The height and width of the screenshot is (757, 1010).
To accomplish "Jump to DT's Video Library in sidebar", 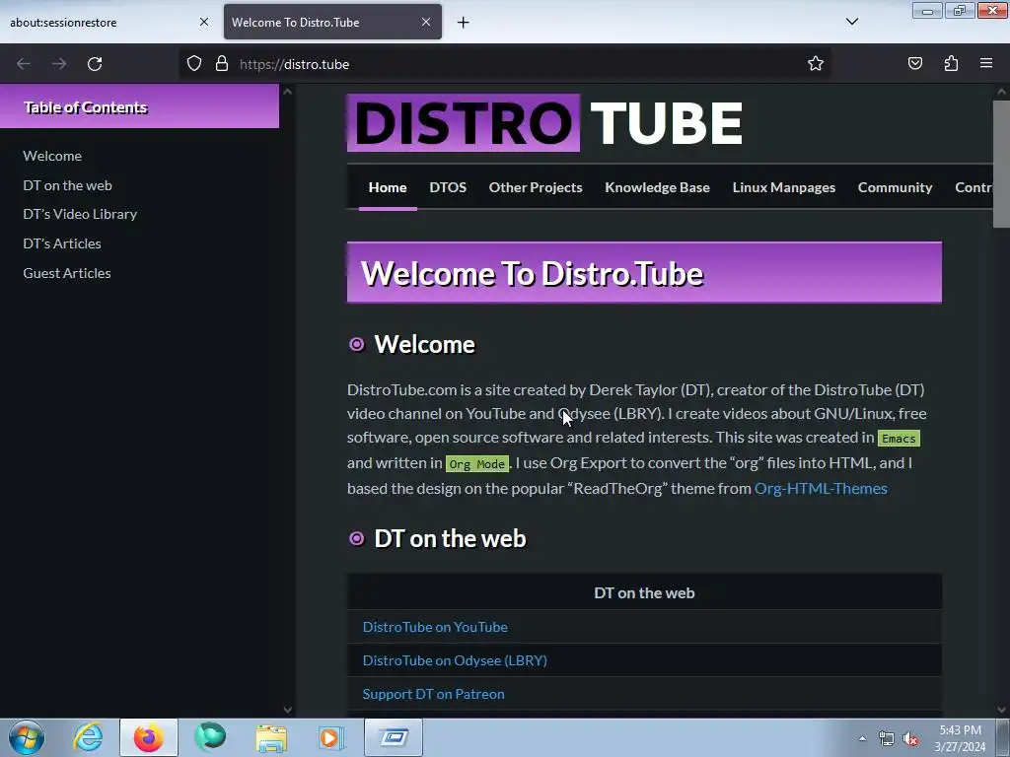I will pyautogui.click(x=80, y=214).
